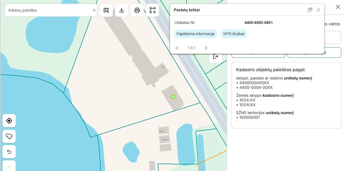The width and height of the screenshot is (344, 171).
Task: Click example 100000001 SŽNS number
Action: (x=249, y=117)
